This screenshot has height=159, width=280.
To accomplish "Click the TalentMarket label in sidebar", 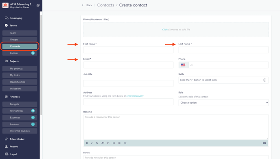I will tap(17, 139).
